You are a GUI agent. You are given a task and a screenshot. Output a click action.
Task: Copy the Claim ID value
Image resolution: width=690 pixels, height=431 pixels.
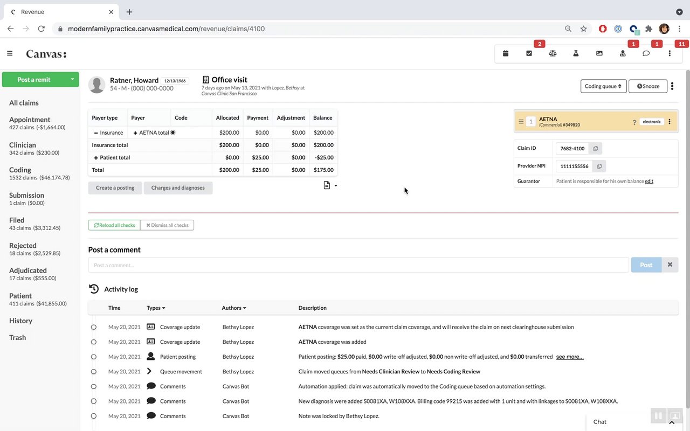[x=596, y=149]
